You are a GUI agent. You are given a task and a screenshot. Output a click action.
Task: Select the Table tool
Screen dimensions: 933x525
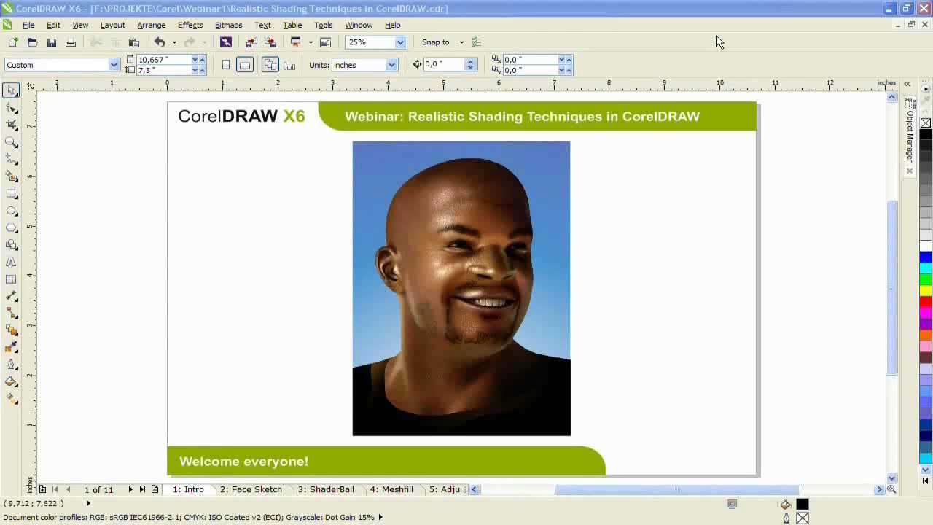[11, 279]
